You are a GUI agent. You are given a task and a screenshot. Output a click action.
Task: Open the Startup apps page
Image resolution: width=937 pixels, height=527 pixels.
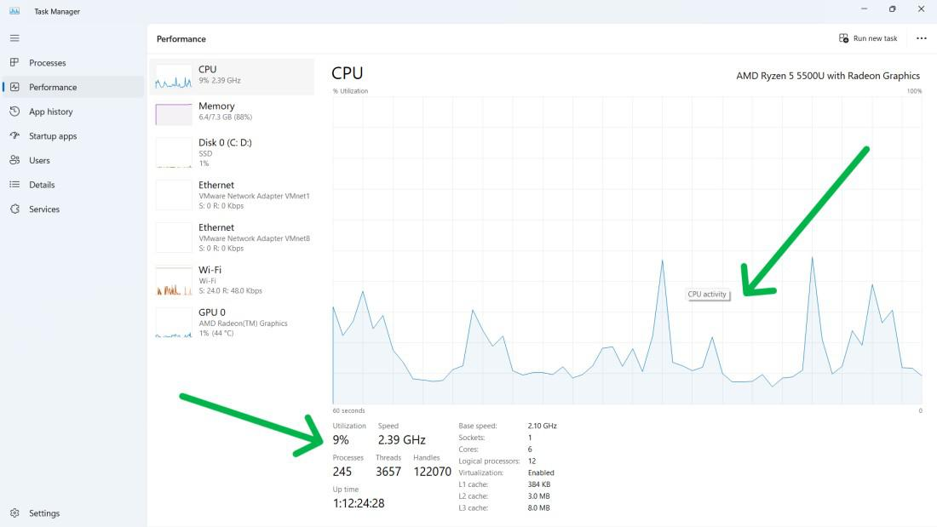[51, 135]
